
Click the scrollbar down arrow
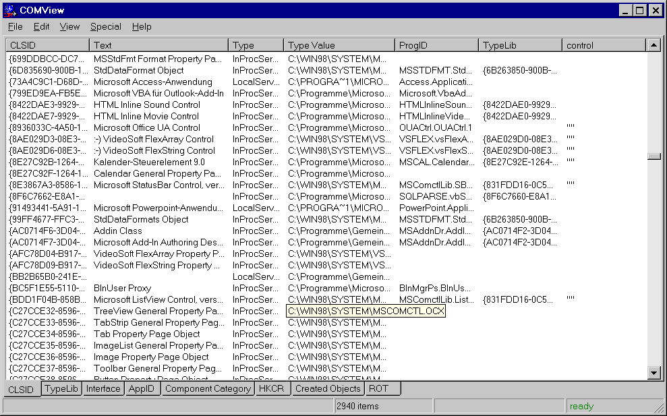pyautogui.click(x=654, y=374)
